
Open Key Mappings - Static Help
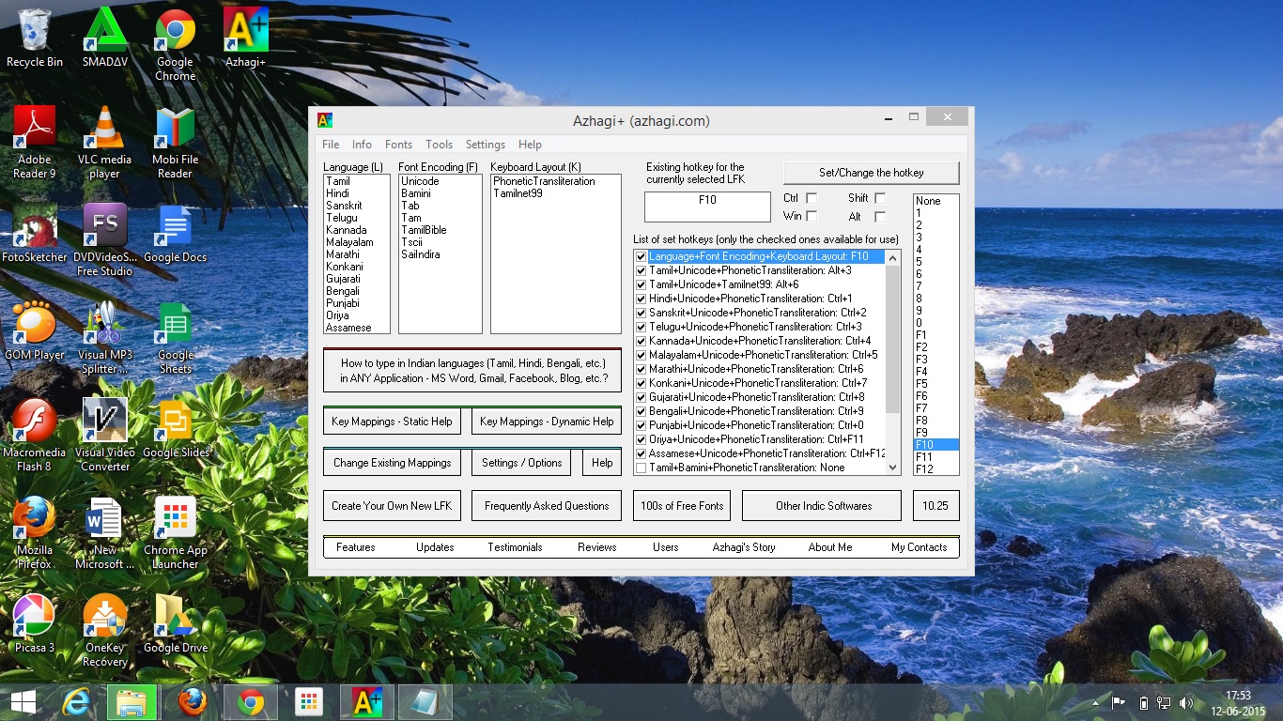(392, 422)
